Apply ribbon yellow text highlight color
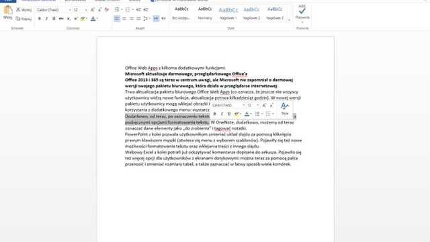Screen dimensions: 430x242 (83, 19)
